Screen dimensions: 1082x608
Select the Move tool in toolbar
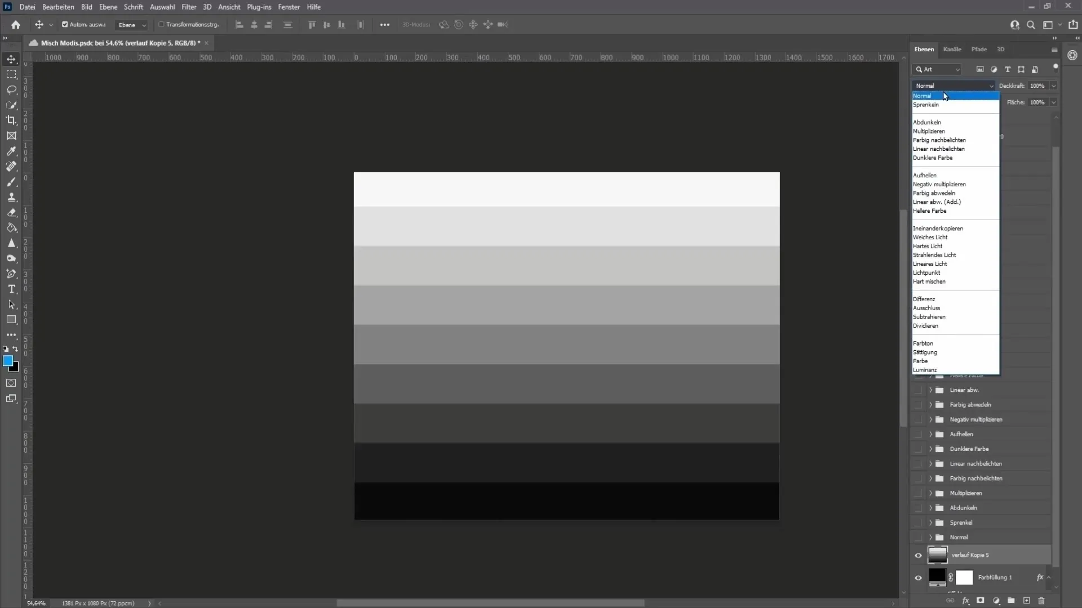11,59
